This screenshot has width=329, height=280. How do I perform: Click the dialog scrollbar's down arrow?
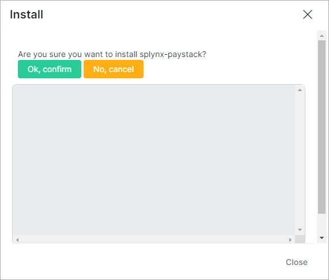pyautogui.click(x=322, y=238)
